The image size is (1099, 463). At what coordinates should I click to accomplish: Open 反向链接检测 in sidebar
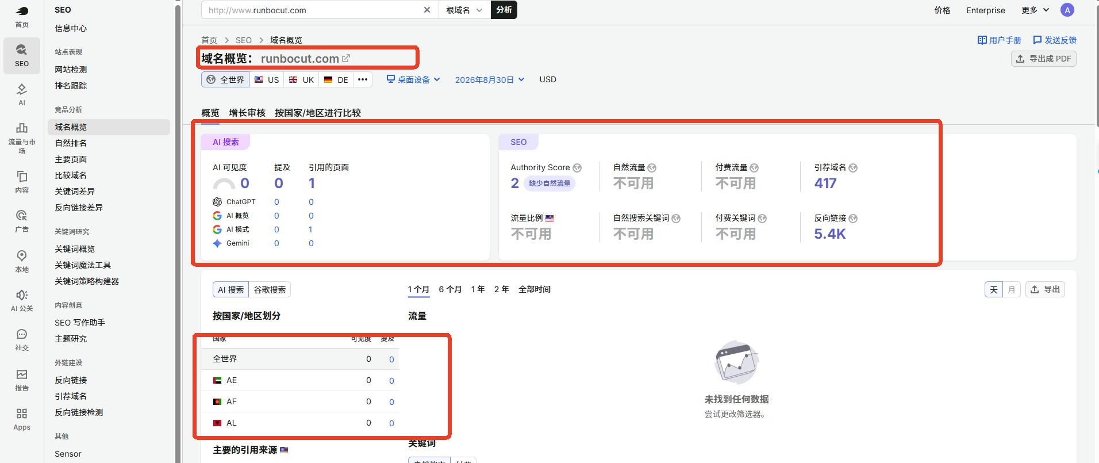tap(79, 412)
